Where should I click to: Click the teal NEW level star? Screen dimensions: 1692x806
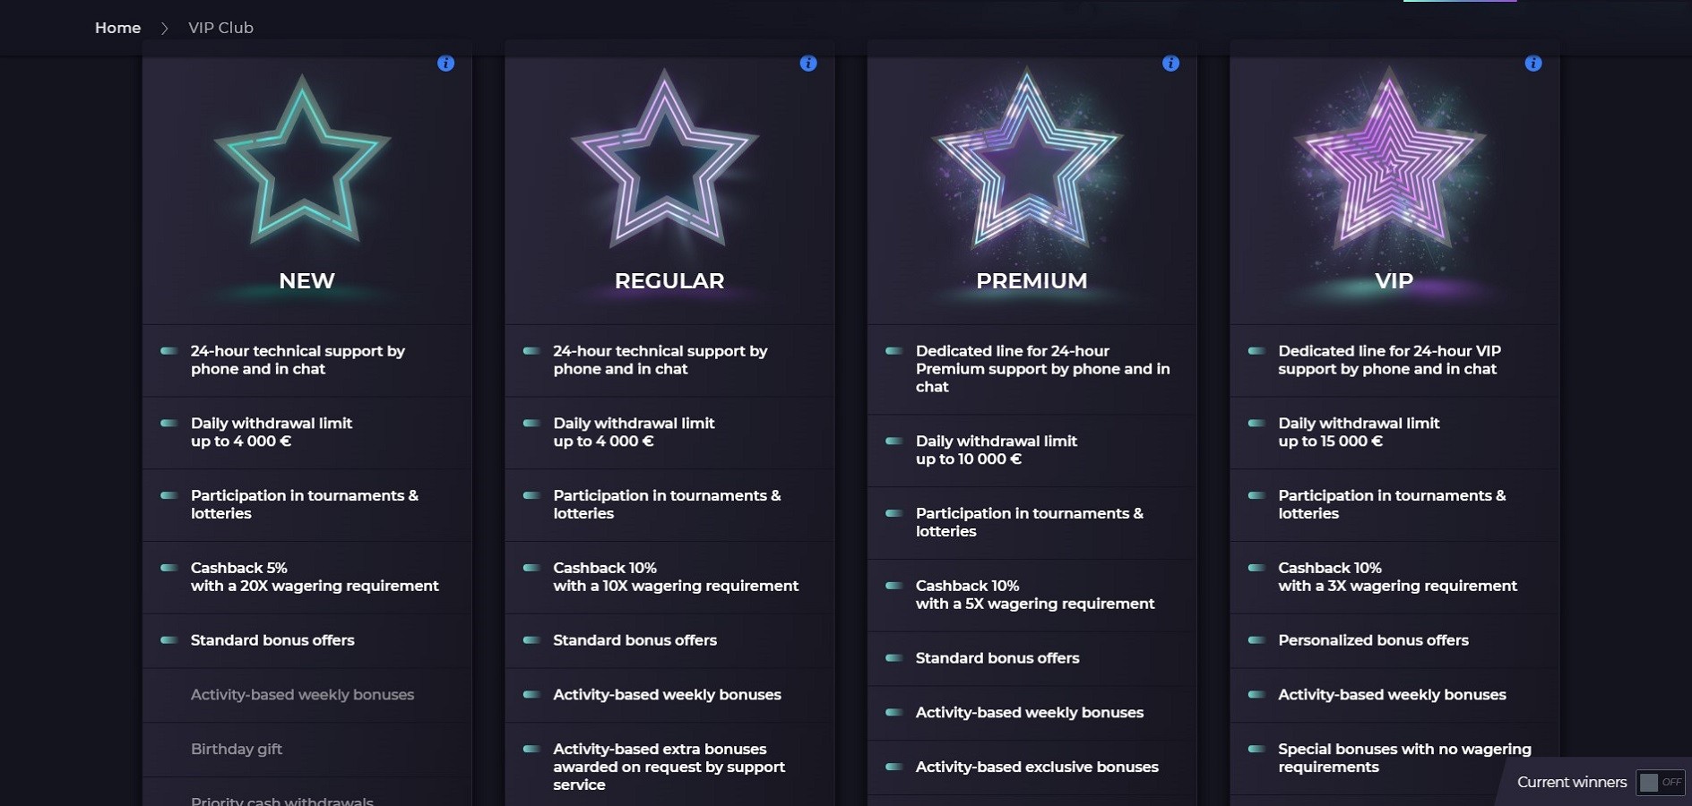[x=303, y=161]
